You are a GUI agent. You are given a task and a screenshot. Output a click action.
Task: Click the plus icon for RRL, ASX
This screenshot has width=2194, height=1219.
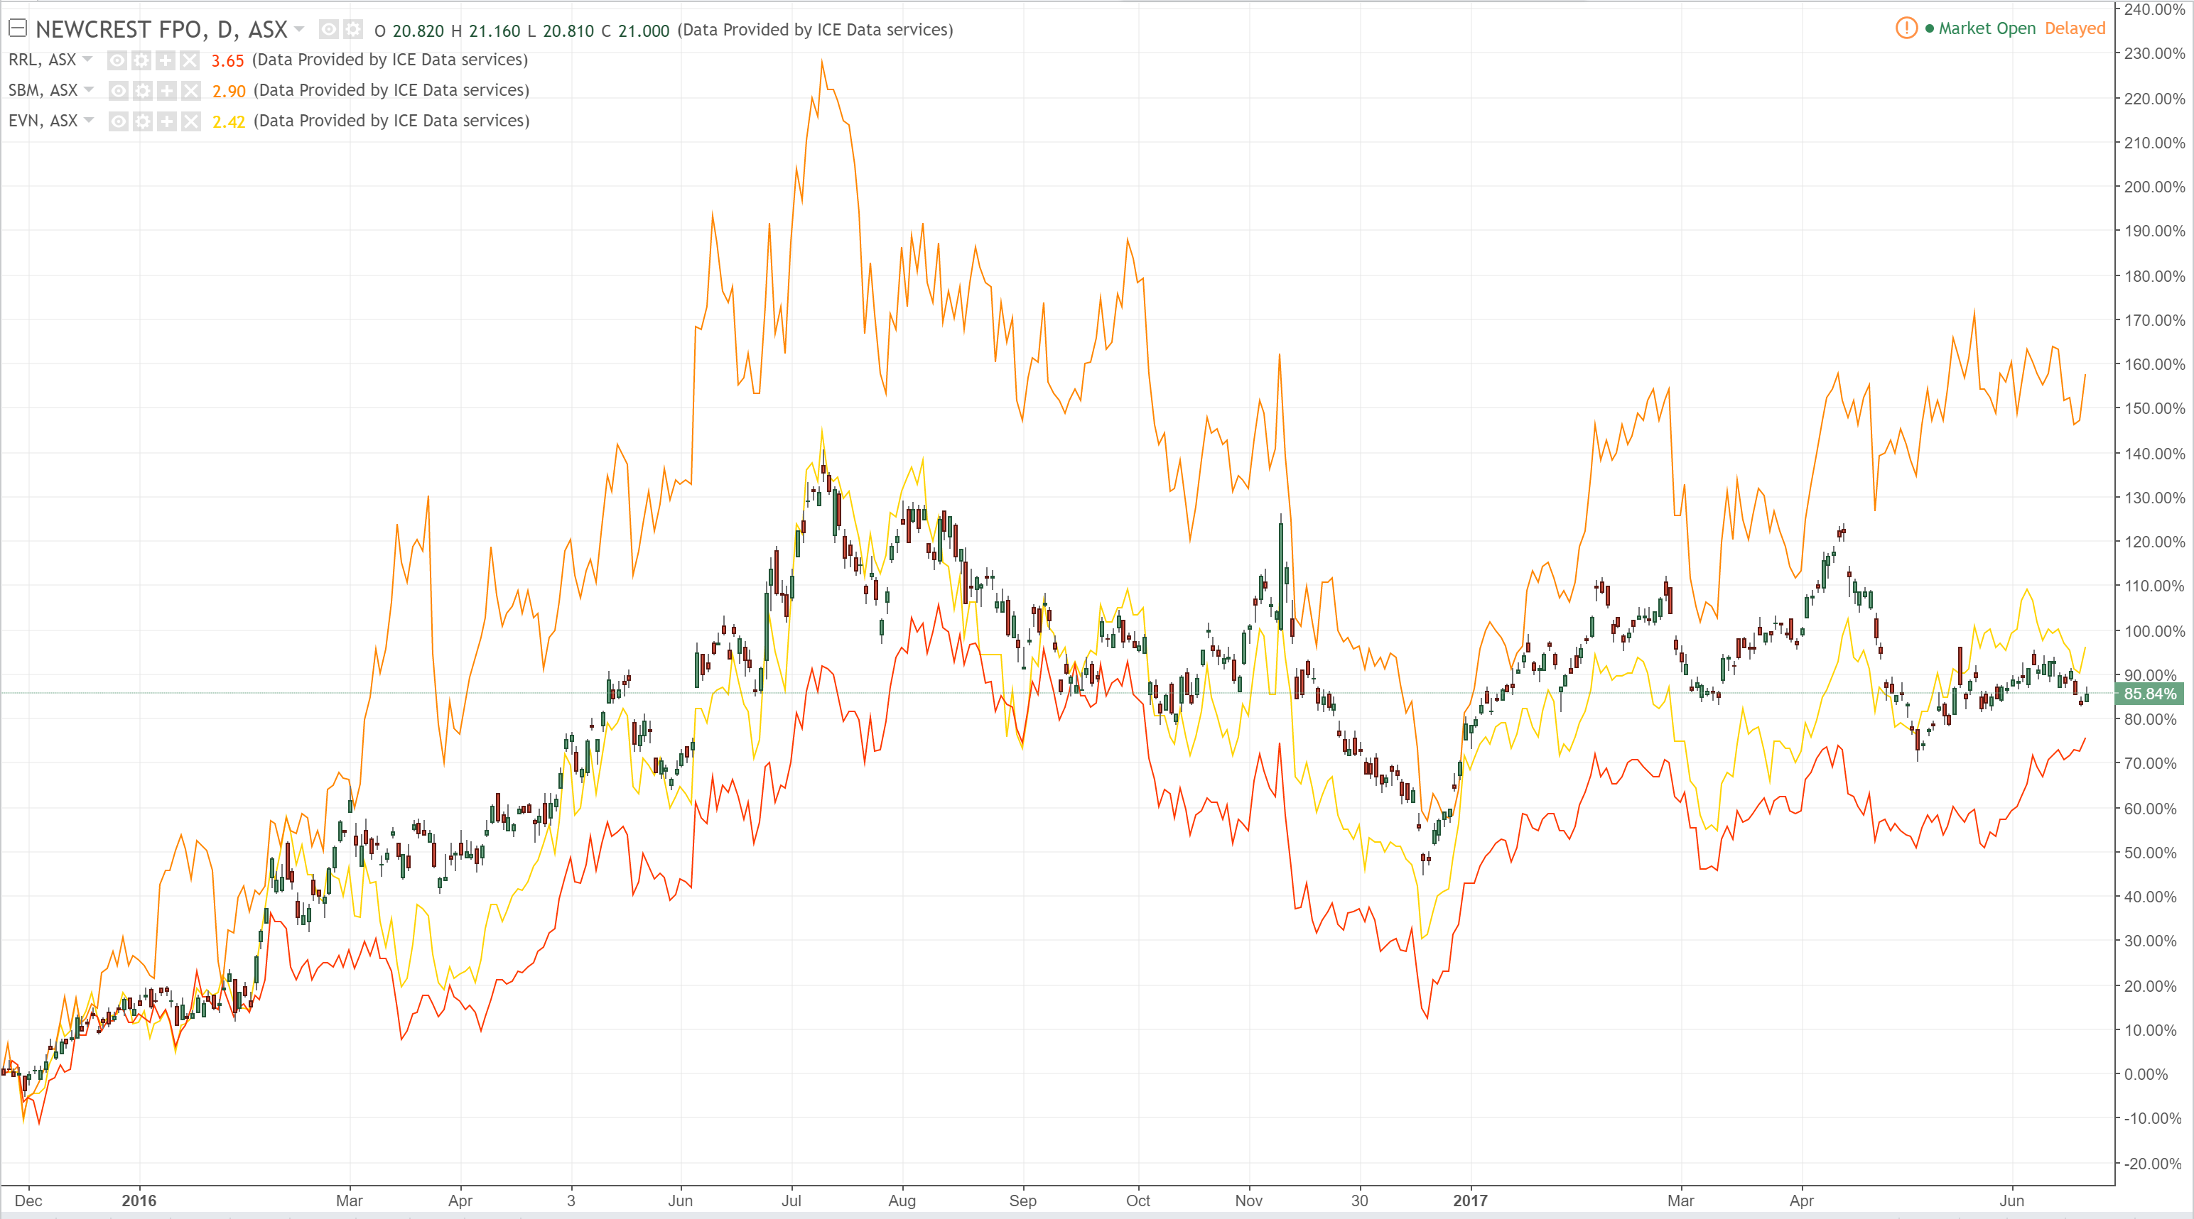[x=166, y=60]
